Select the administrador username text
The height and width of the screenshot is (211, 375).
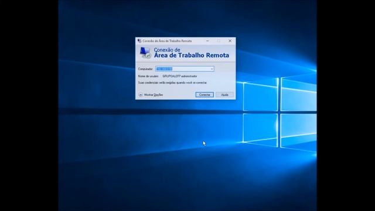pos(180,76)
